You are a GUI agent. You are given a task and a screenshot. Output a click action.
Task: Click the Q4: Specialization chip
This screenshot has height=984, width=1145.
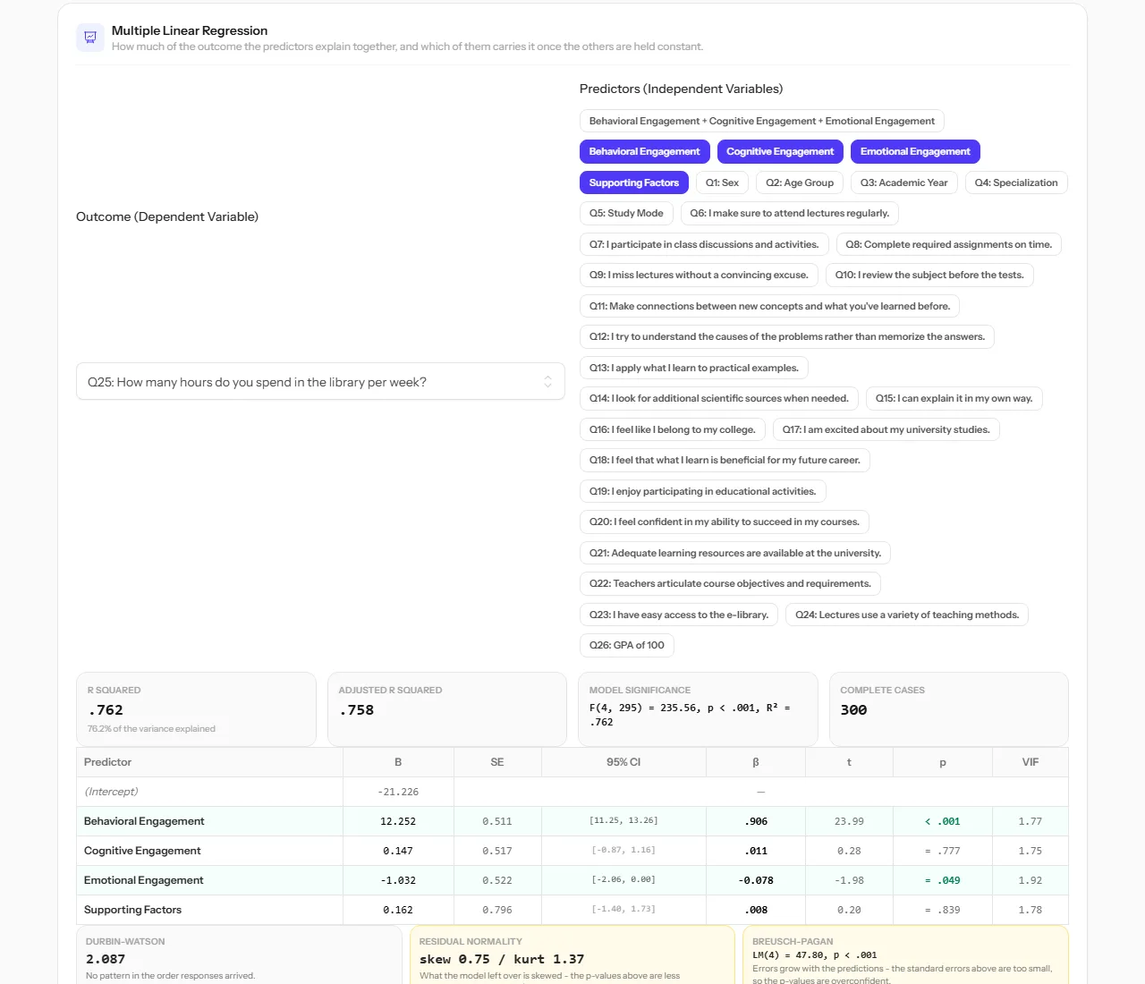click(x=1016, y=182)
